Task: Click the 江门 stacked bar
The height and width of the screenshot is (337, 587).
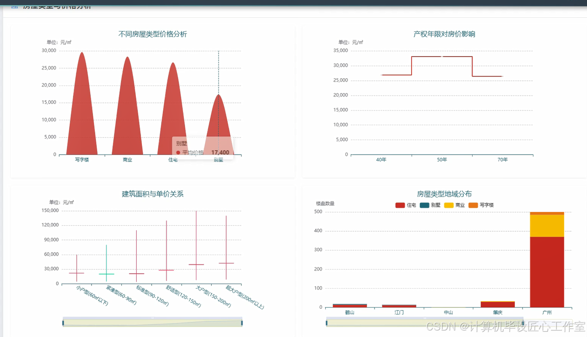Action: tap(399, 306)
